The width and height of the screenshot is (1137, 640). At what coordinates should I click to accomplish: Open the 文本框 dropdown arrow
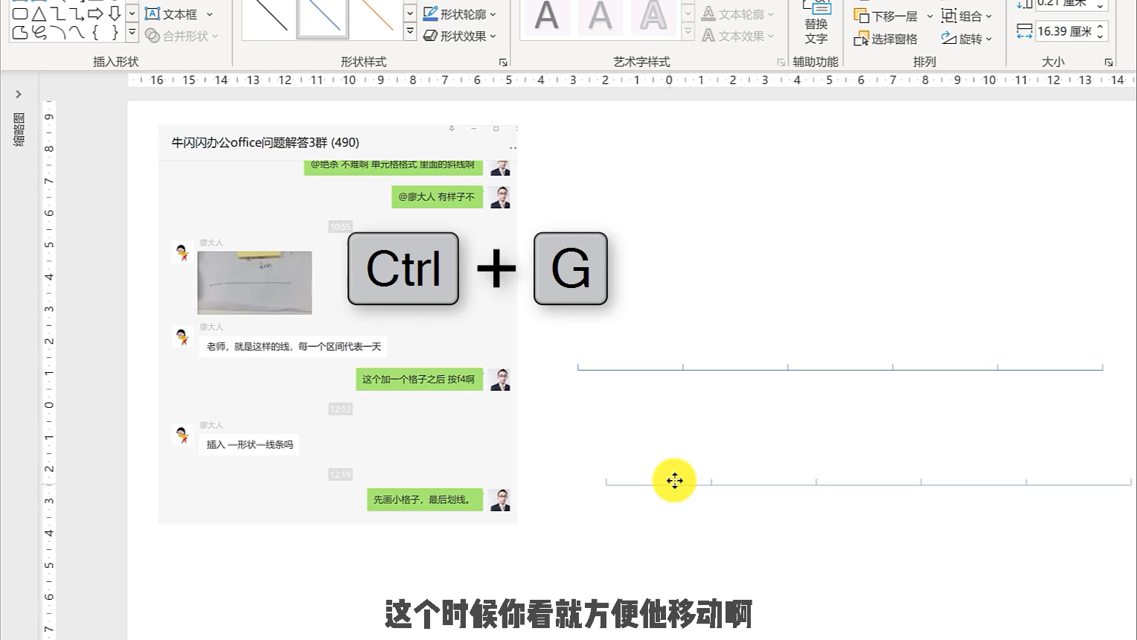click(x=209, y=13)
